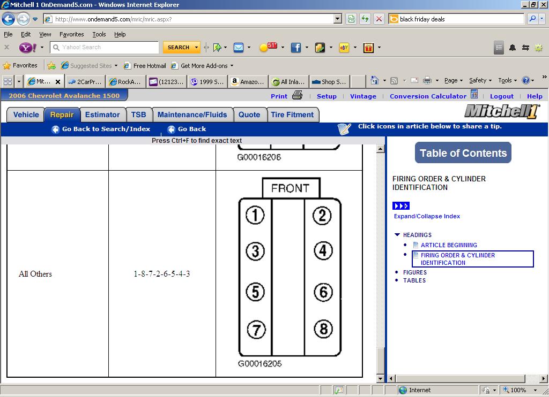The image size is (549, 397).
Task: Click in the Yahoo! Search input field
Action: coord(105,47)
